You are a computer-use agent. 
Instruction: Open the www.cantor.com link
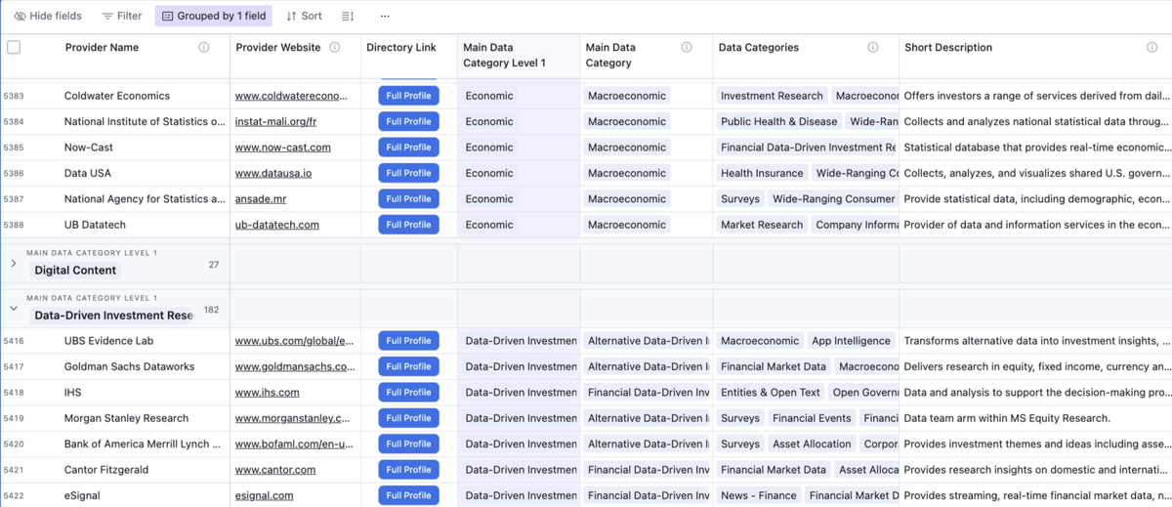tap(275, 469)
